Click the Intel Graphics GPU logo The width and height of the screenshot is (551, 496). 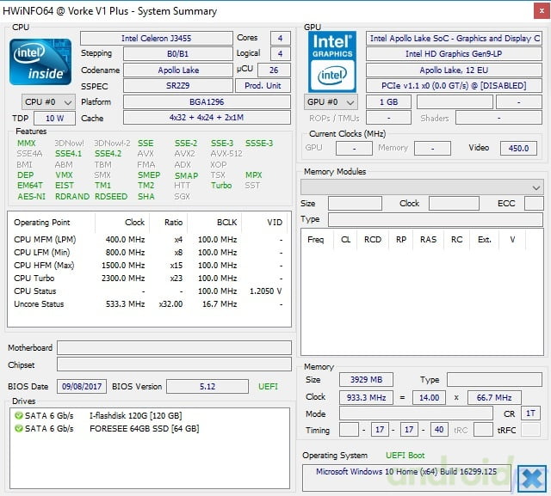tap(332, 62)
